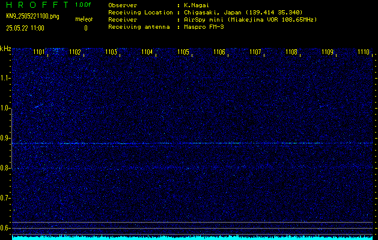Click the bright carrier line near 0.88 kHz
The height and width of the screenshot is (240, 378).
click(x=192, y=143)
